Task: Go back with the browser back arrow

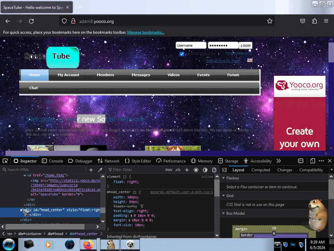Action: (x=8, y=21)
